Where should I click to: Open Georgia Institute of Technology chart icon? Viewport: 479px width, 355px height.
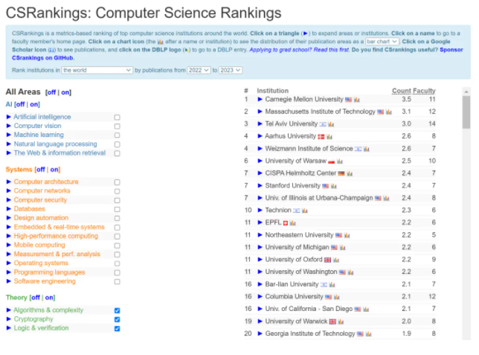click(x=368, y=334)
